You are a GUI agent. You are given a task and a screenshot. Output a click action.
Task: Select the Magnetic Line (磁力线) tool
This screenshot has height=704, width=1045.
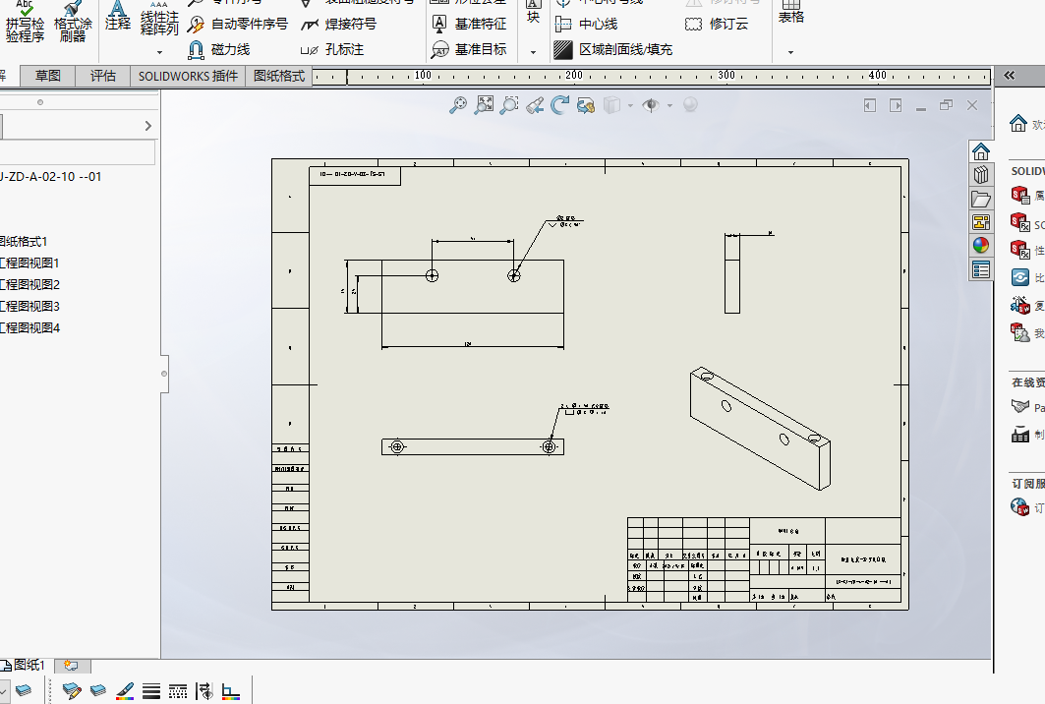click(218, 49)
